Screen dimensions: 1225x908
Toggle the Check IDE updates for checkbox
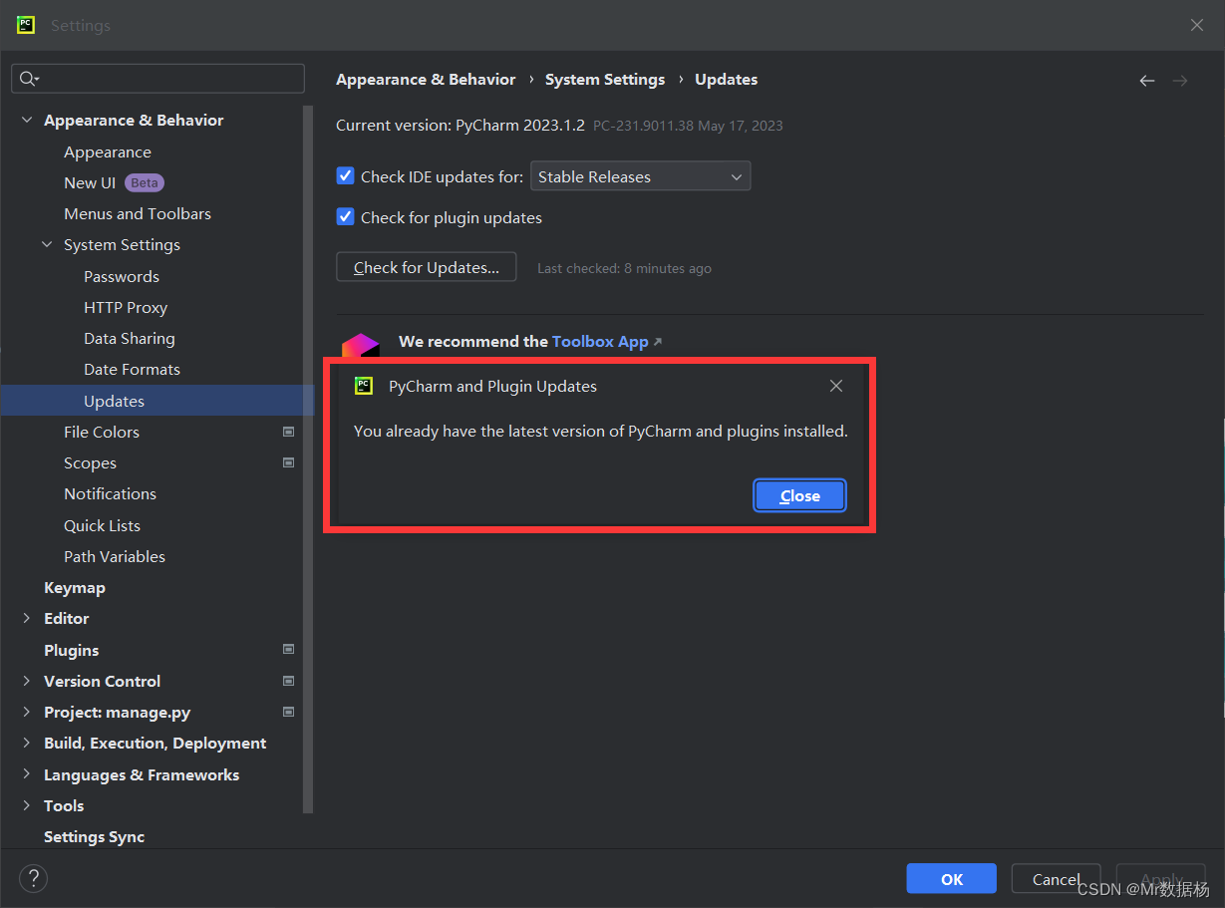[346, 175]
